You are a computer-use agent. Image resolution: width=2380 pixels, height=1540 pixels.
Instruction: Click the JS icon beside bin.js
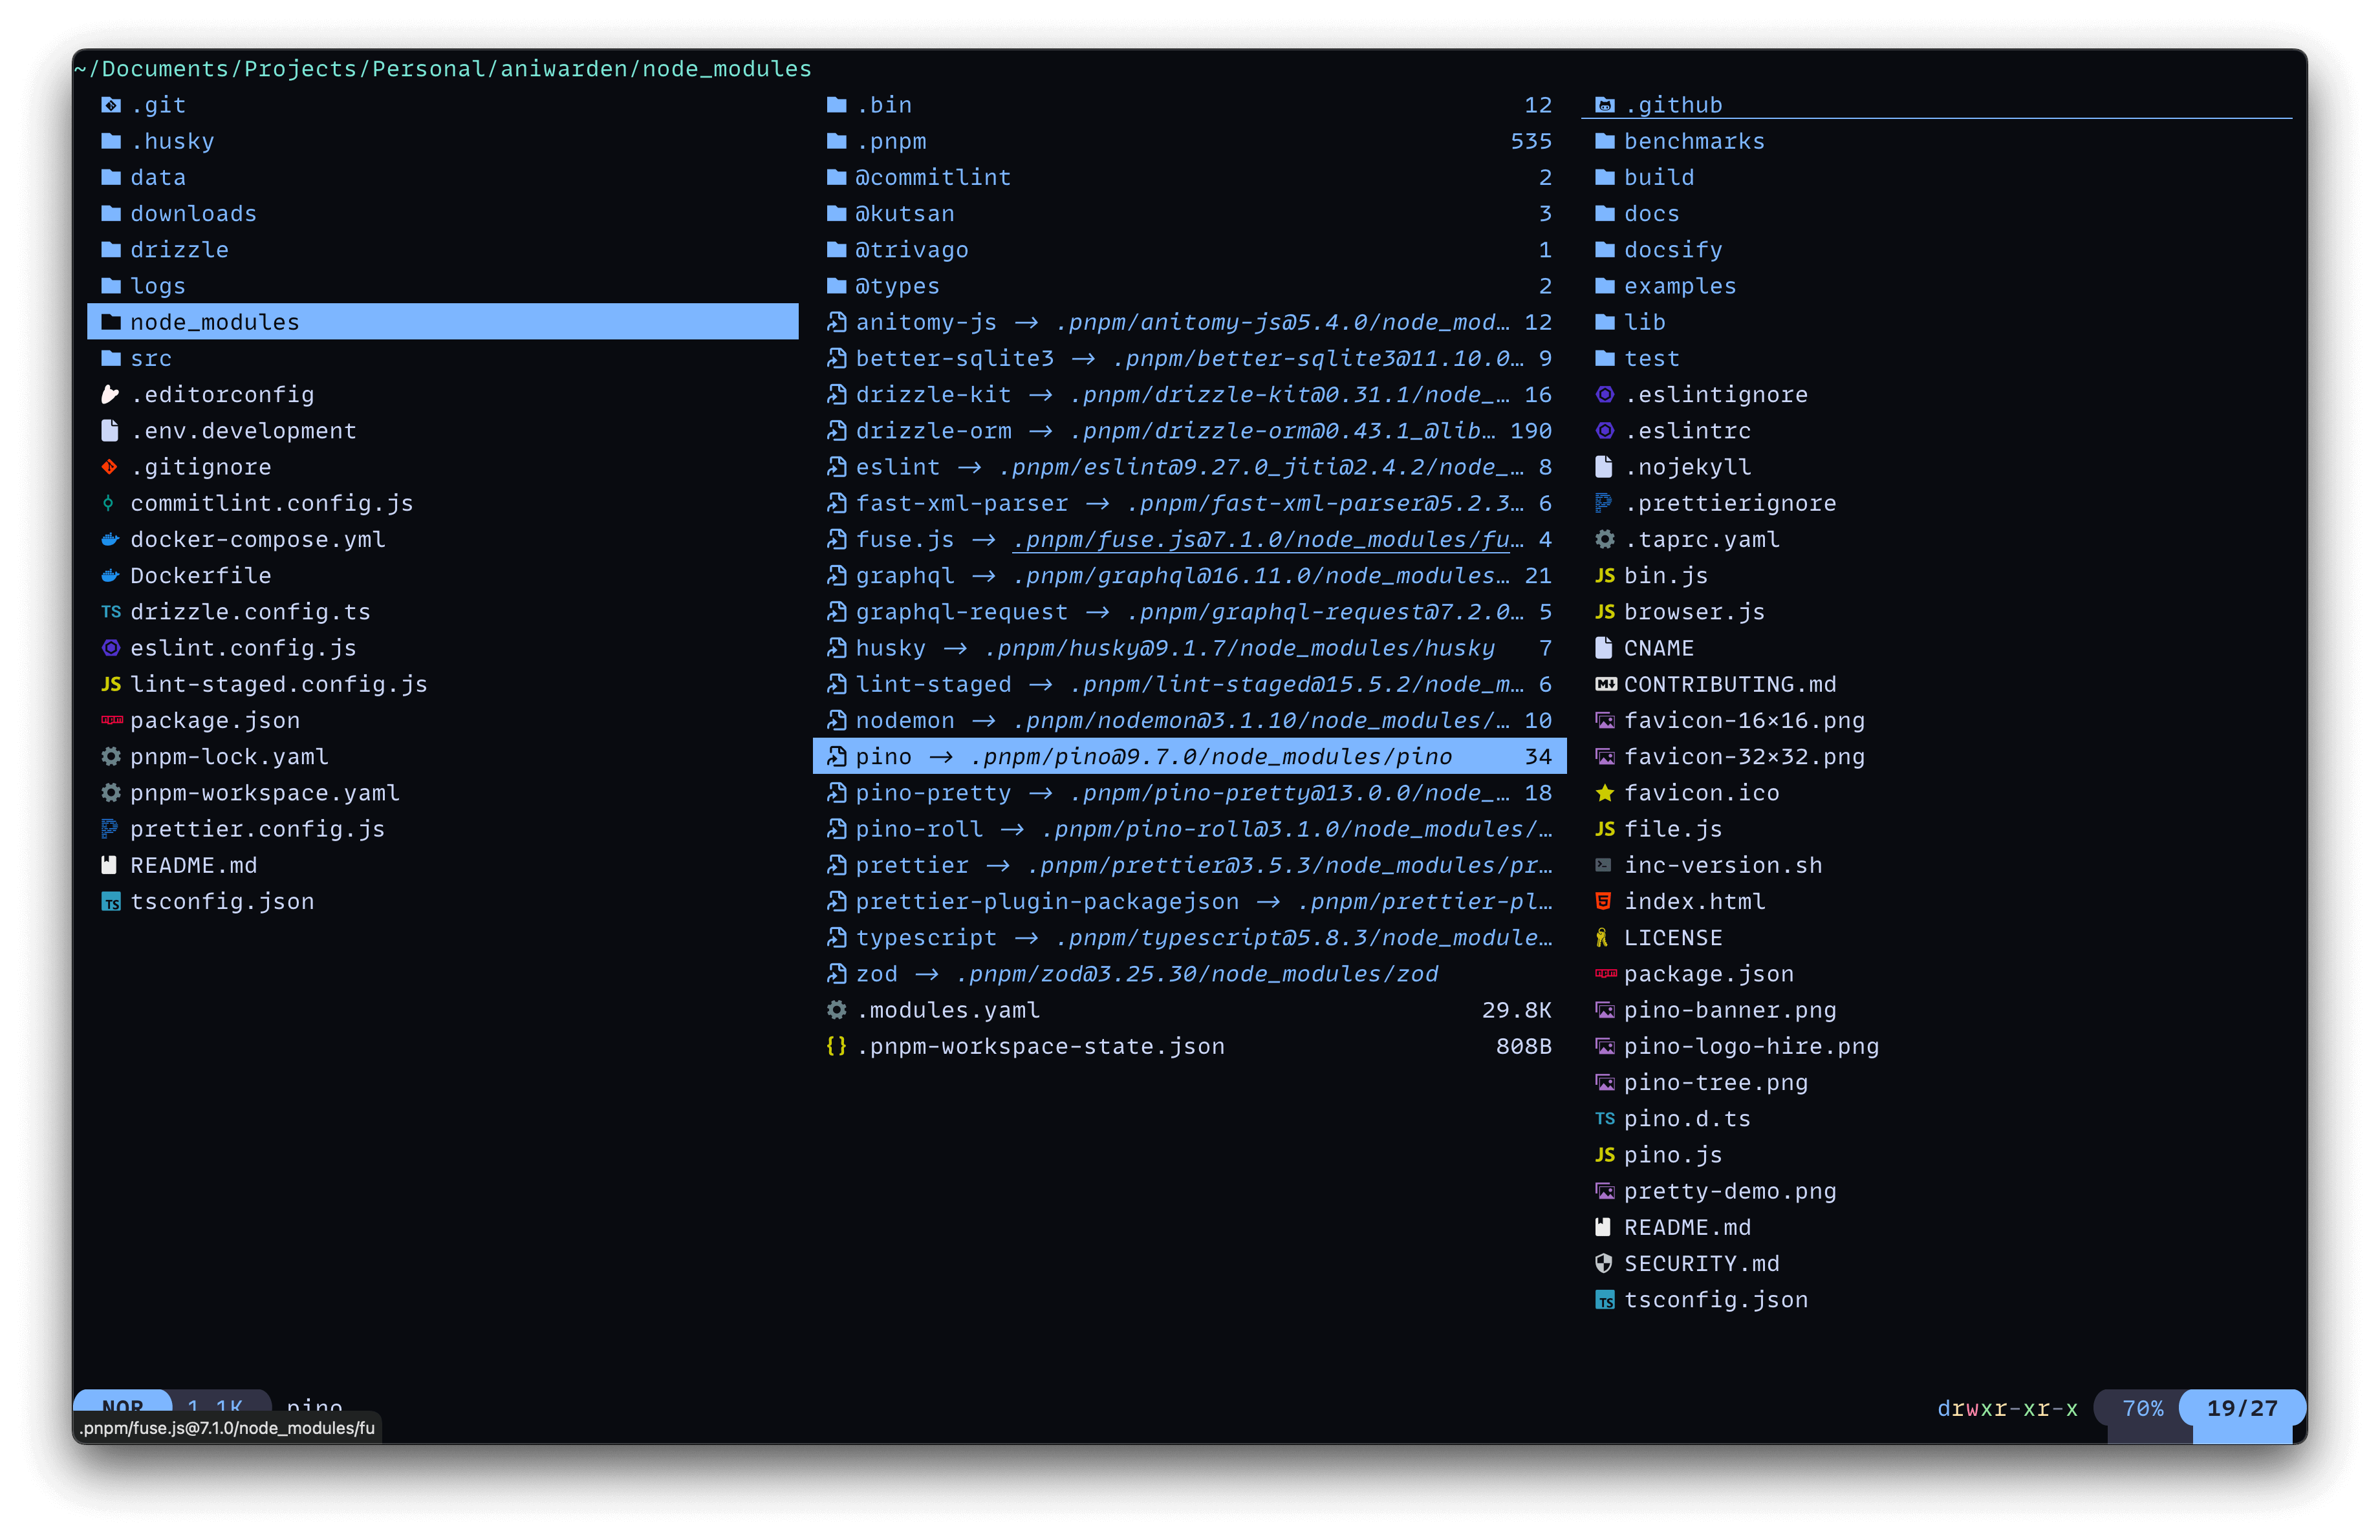click(x=1605, y=575)
